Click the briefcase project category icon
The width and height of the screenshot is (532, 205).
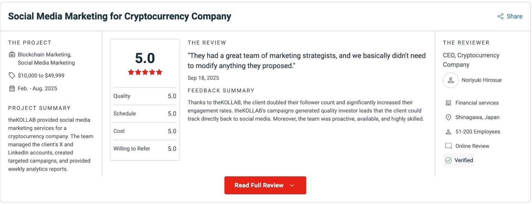[12, 55]
